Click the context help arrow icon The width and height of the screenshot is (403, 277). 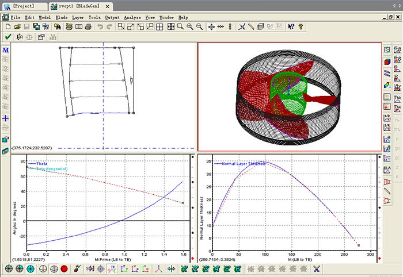pyautogui.click(x=291, y=26)
